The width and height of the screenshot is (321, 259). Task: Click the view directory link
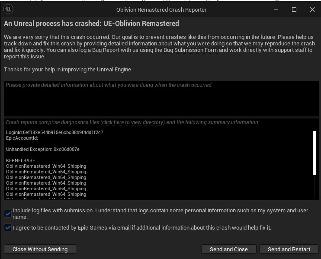(x=132, y=122)
